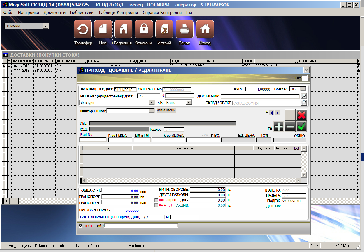Expand the ВАЛУТА currency dropdown
This screenshot has width=364, height=252.
pyautogui.click(x=303, y=89)
